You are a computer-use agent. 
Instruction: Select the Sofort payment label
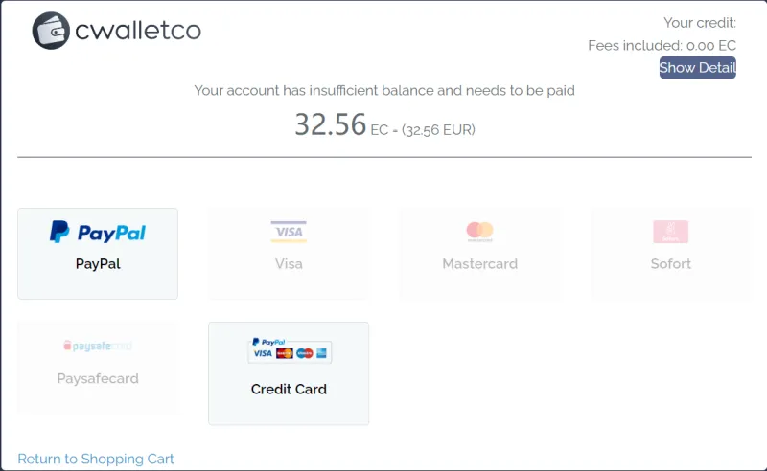(x=670, y=263)
